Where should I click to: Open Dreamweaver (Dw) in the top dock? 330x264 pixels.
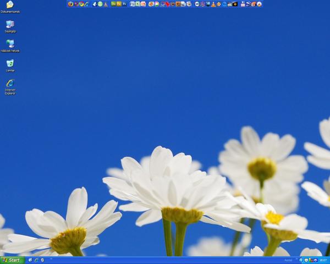tap(113, 4)
